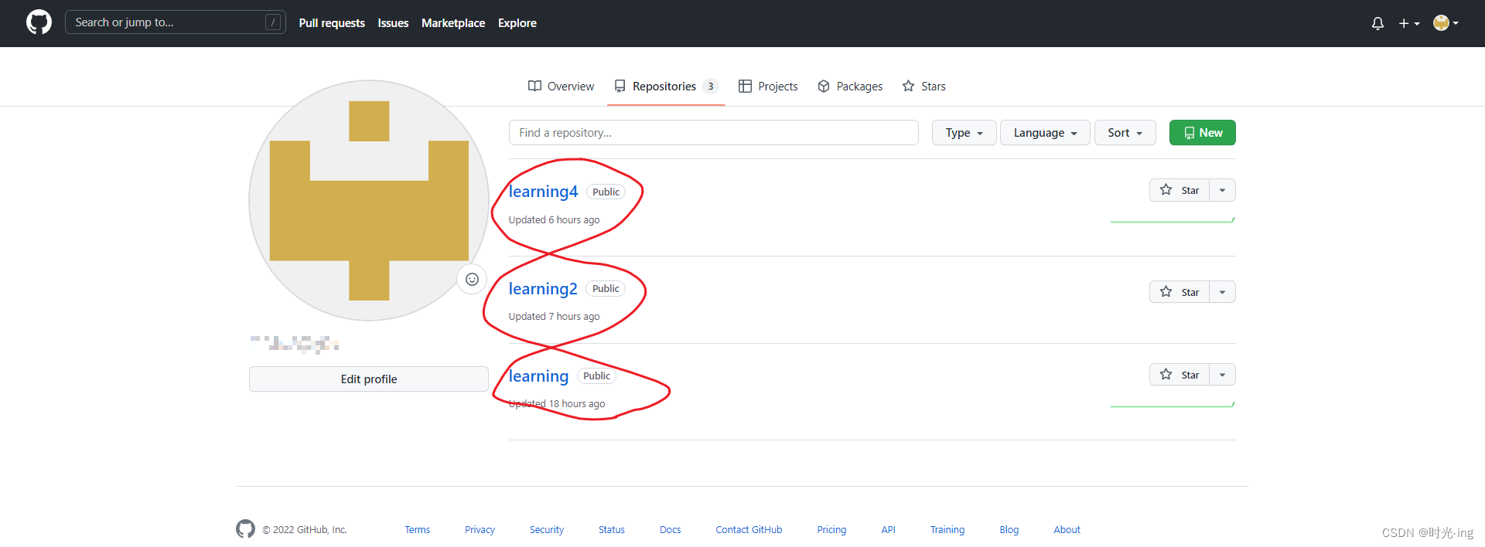Open the Status footer link

tap(612, 530)
